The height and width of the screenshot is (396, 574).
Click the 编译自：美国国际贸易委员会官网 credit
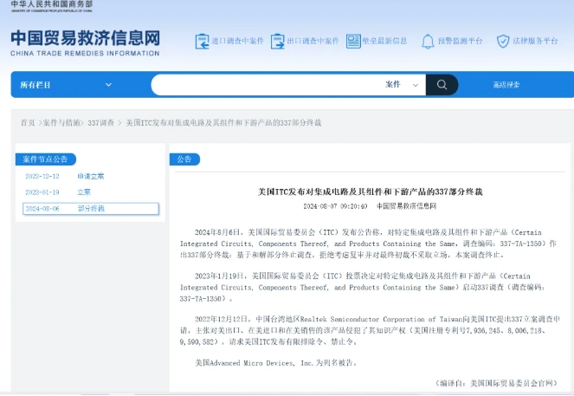tap(496, 383)
